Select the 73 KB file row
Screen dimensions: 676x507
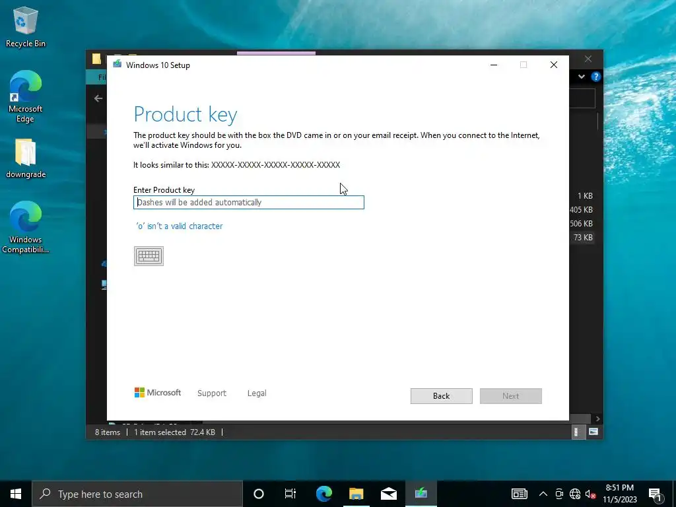[x=582, y=238]
